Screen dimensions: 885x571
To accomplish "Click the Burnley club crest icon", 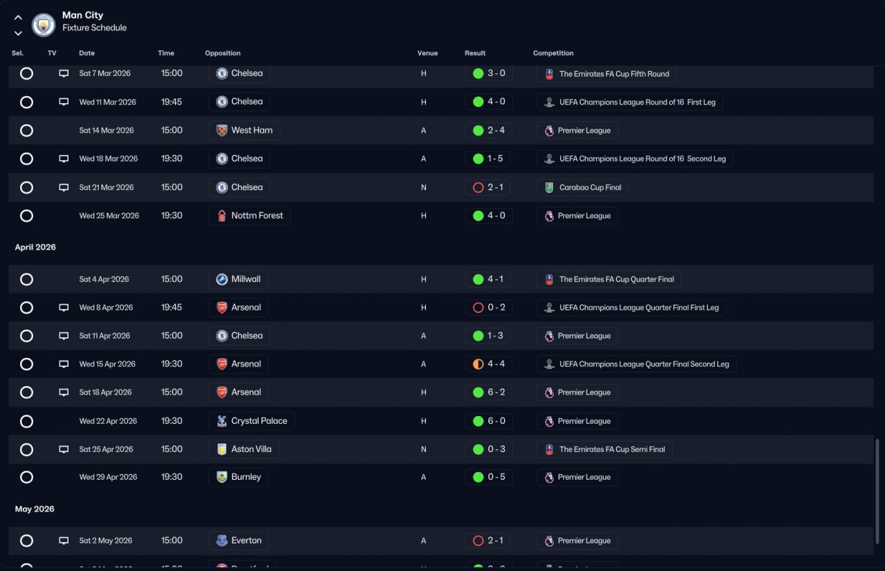I will (222, 477).
